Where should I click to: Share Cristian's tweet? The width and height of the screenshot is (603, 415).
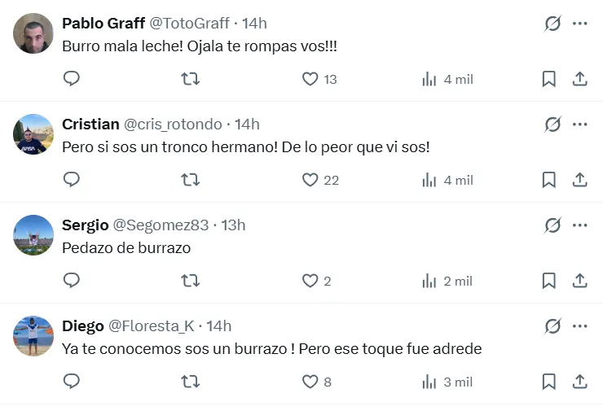click(x=580, y=180)
